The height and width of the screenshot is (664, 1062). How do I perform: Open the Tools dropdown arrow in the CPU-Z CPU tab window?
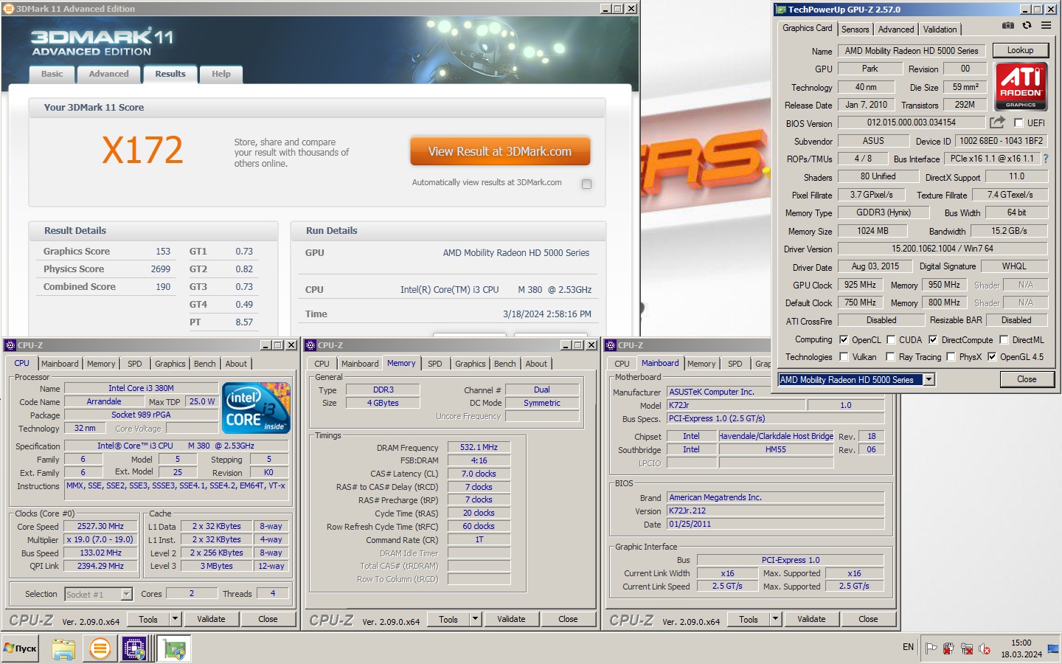(175, 619)
